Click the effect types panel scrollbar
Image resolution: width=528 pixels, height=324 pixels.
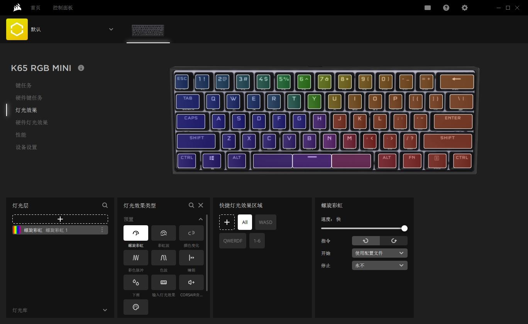click(x=207, y=253)
